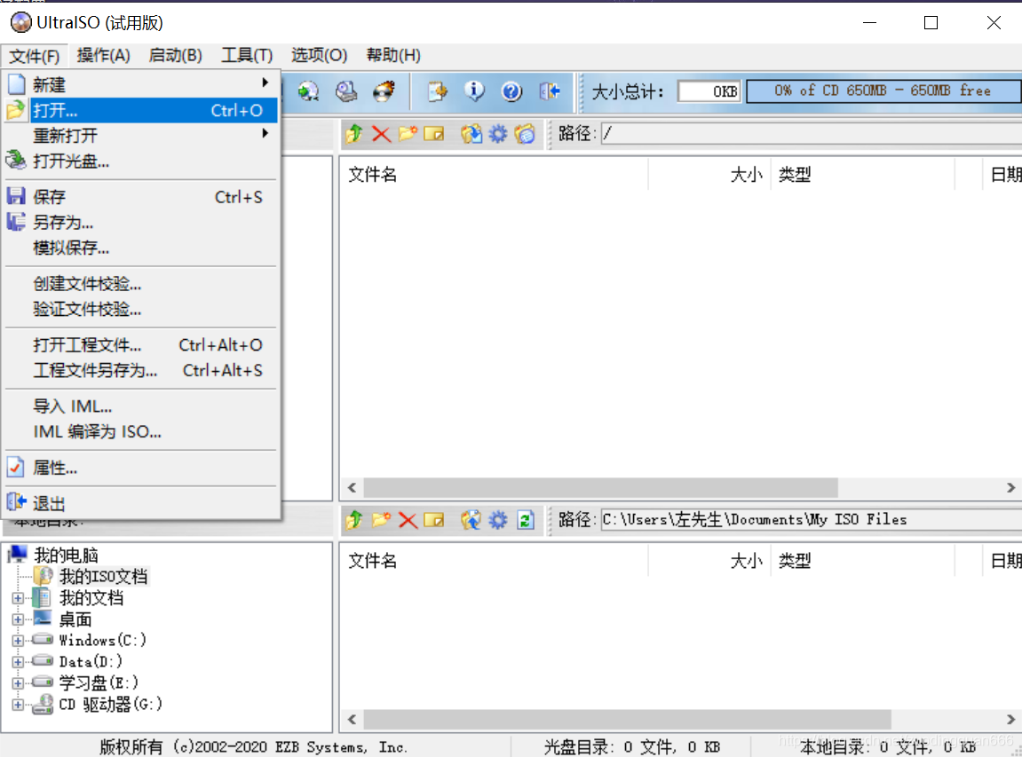Click the circular information icon on toolbar
The width and height of the screenshot is (1022, 757).
(475, 91)
